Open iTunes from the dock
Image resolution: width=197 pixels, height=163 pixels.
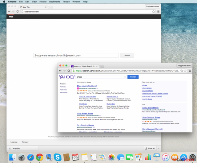(166, 157)
